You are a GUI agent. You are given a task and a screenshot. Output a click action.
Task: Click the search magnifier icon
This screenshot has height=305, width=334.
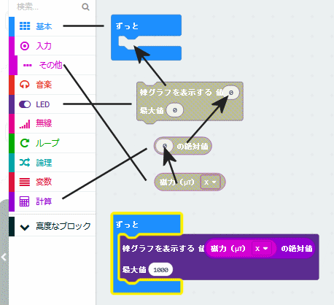pyautogui.click(x=85, y=7)
